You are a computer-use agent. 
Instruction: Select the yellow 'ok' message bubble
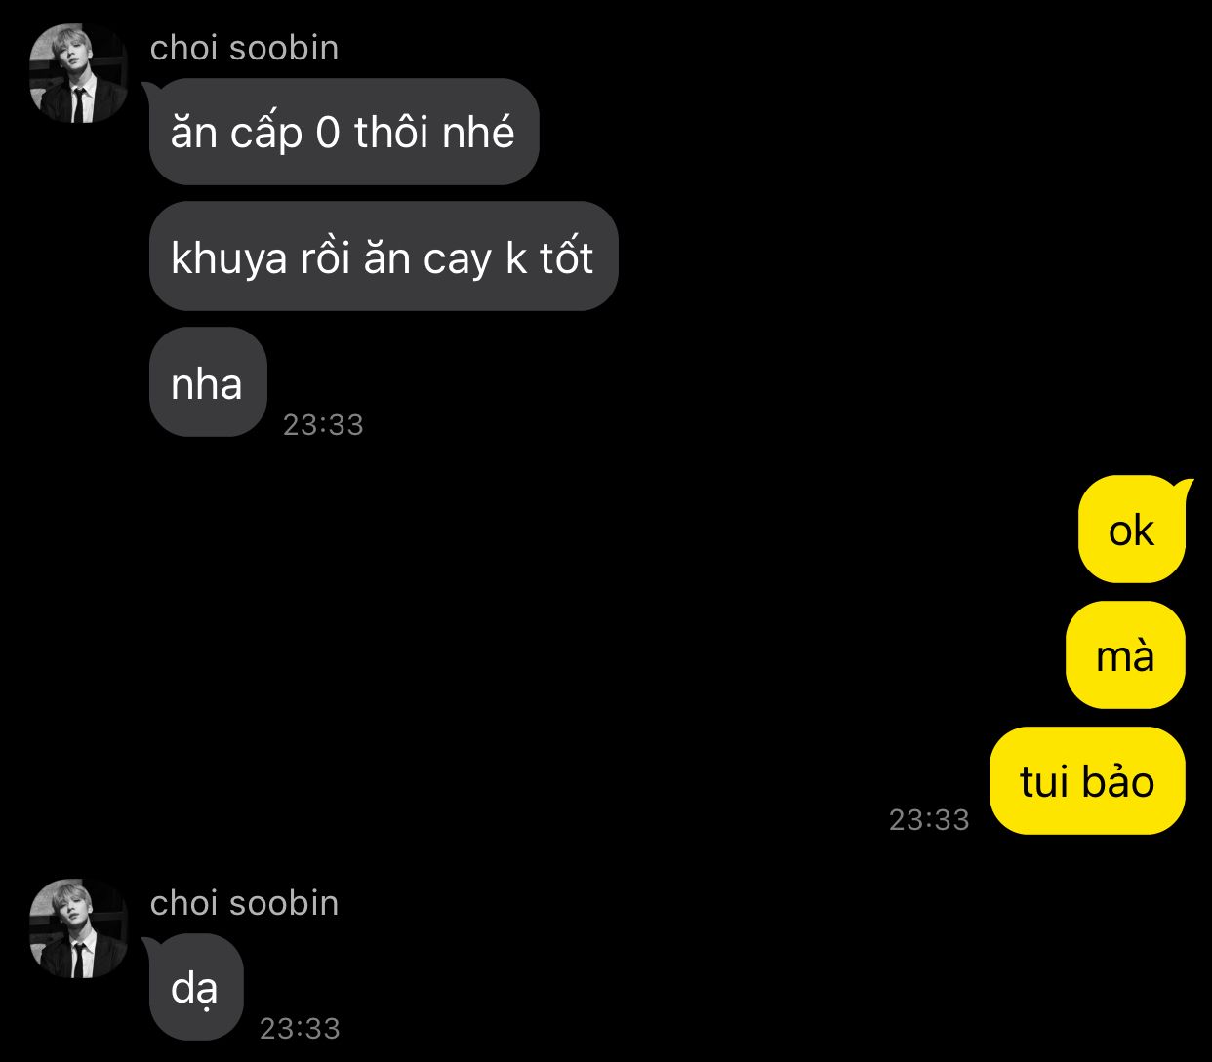click(1132, 530)
